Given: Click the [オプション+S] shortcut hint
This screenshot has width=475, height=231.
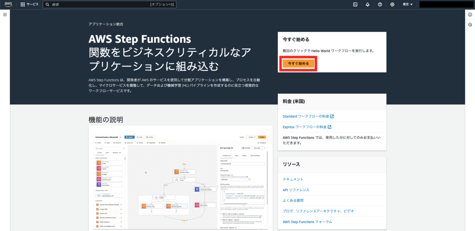Looking at the screenshot, I should [162, 4].
